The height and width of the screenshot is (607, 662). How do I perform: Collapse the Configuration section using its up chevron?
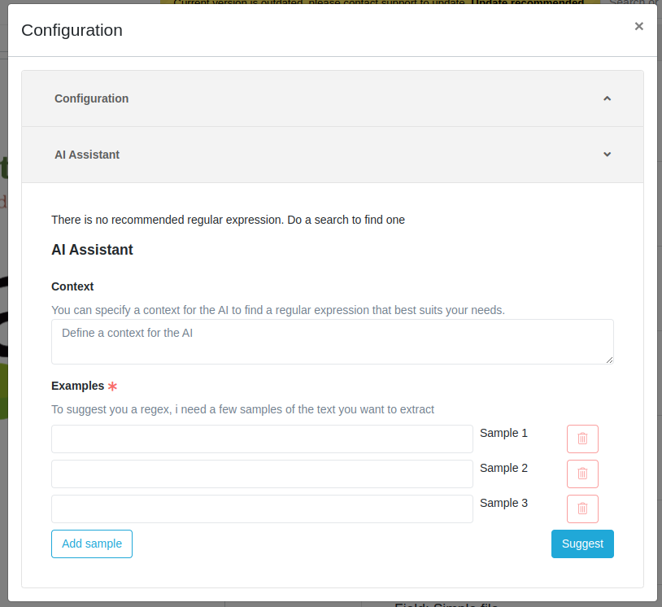click(x=607, y=98)
